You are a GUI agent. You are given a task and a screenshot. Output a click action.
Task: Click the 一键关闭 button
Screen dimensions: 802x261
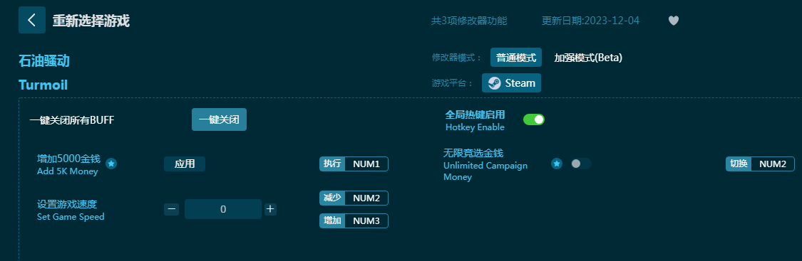(x=219, y=119)
